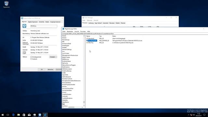Click the registry path address bar
208x117 pixels.
pos(135,34)
